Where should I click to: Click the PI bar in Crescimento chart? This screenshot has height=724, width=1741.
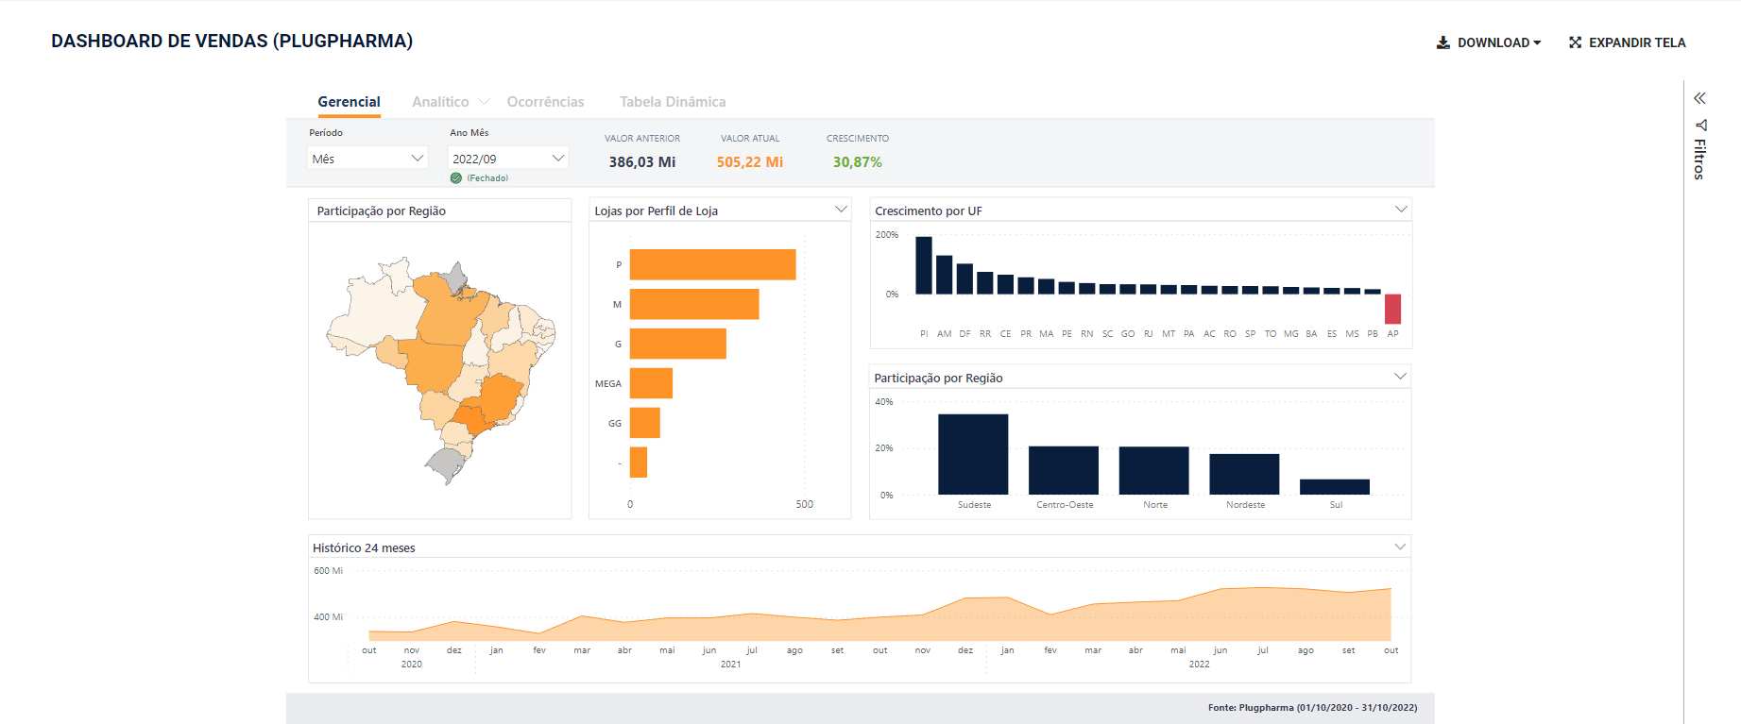point(924,265)
